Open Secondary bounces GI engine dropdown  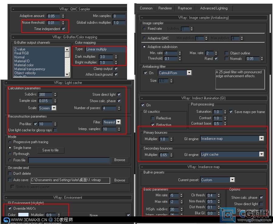pyautogui.click(x=232, y=154)
